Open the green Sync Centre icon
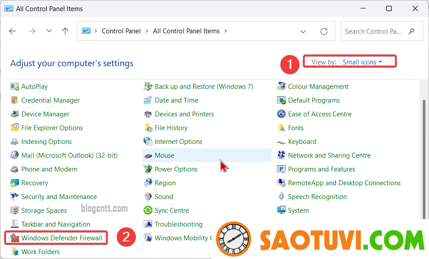Screen dimensions: 429x259 point(148,211)
